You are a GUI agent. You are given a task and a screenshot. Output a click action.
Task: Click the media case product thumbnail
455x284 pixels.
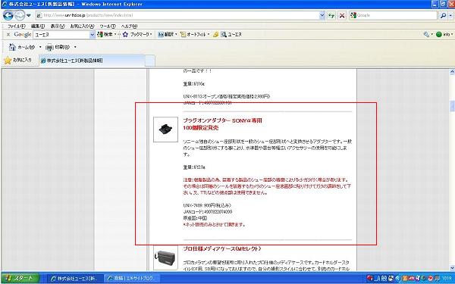pos(165,257)
